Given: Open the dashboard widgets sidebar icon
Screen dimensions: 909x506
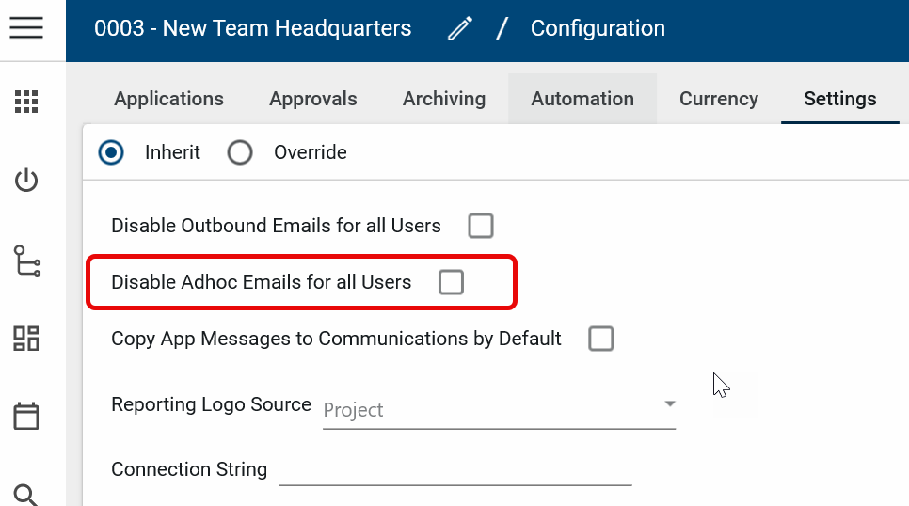Looking at the screenshot, I should (x=26, y=339).
